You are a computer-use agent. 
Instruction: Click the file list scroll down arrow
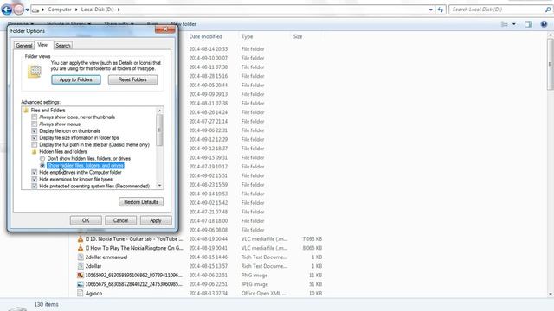point(551,294)
